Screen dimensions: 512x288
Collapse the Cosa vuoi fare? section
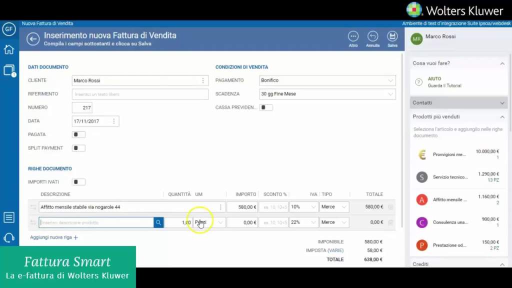pos(502,63)
